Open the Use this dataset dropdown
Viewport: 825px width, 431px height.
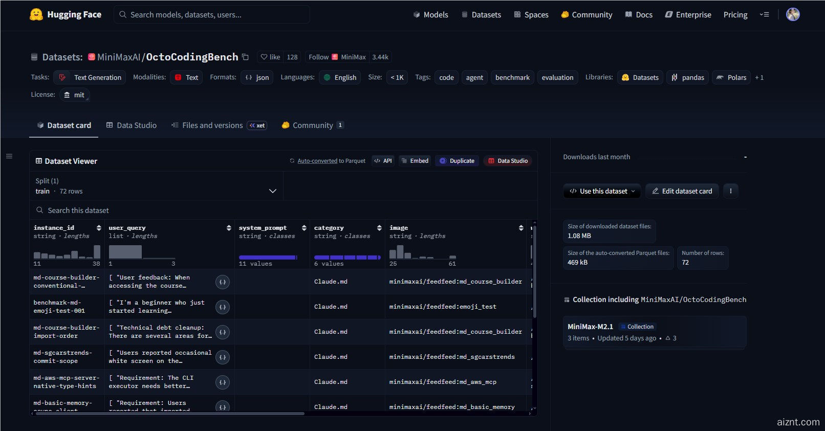pos(602,191)
